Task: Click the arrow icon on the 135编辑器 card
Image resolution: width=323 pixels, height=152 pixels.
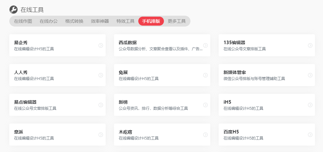Action: 310,45
